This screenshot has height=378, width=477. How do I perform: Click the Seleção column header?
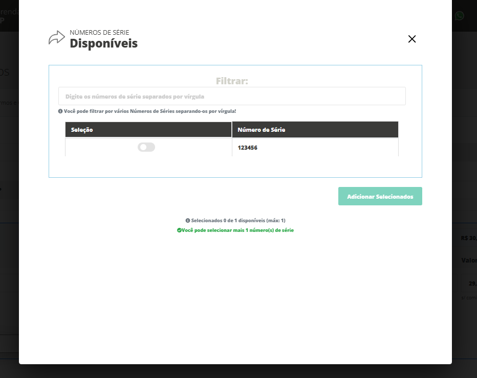pyautogui.click(x=148, y=130)
